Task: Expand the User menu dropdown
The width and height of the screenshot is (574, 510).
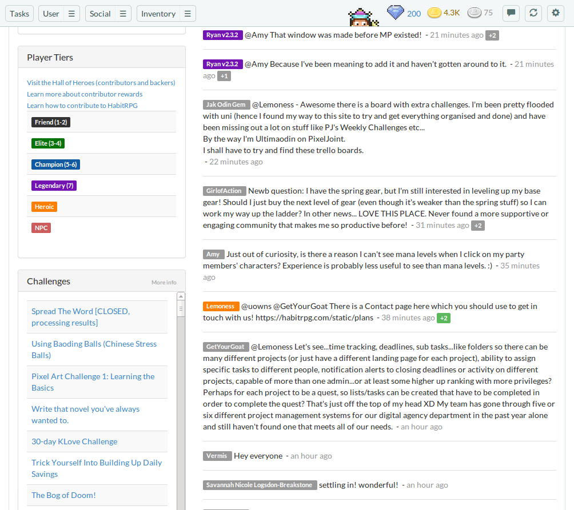Action: point(71,14)
